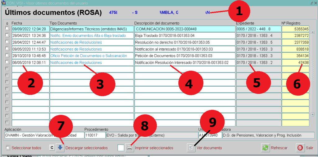Click the application icon in the title bar
Image resolution: width=318 pixels, height=157 pixels.
pos(3,3)
